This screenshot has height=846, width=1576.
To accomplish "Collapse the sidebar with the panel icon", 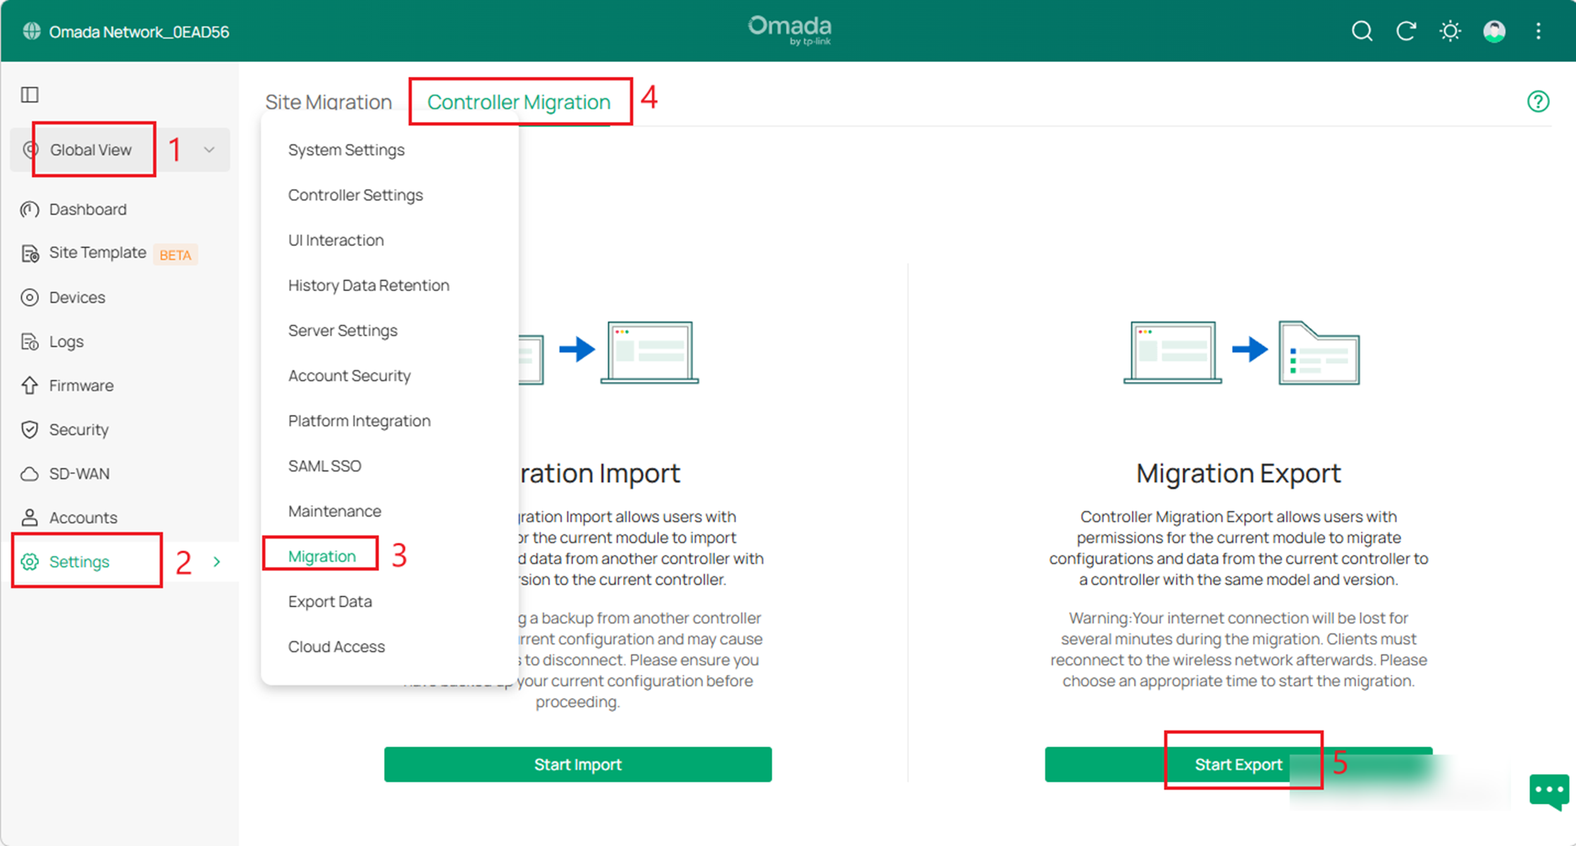I will pyautogui.click(x=30, y=94).
